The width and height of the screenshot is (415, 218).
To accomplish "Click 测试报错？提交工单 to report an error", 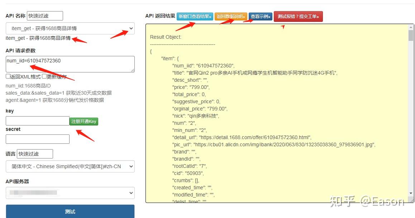I will point(299,16).
